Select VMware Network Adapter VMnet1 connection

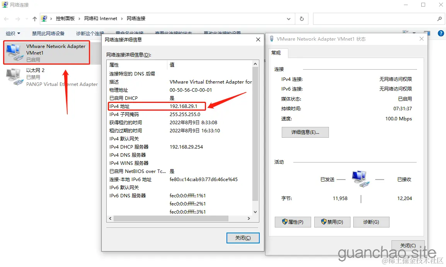click(x=47, y=53)
